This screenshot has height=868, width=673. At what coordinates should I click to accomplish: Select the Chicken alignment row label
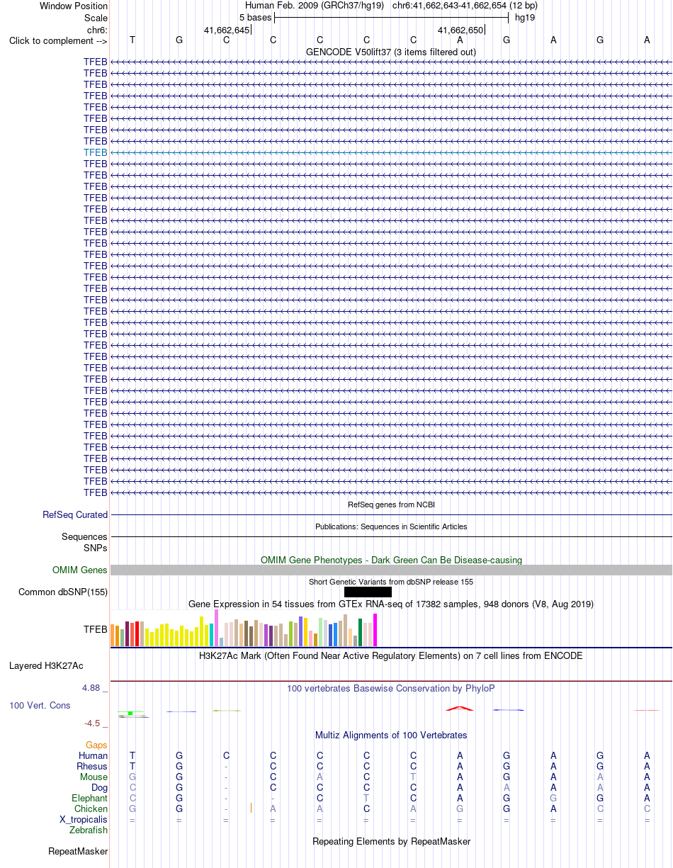(x=91, y=809)
